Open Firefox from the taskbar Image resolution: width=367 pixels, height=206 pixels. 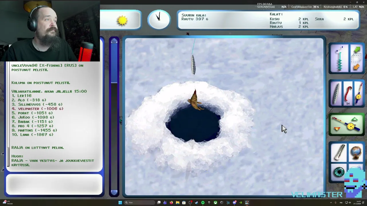tap(171, 203)
